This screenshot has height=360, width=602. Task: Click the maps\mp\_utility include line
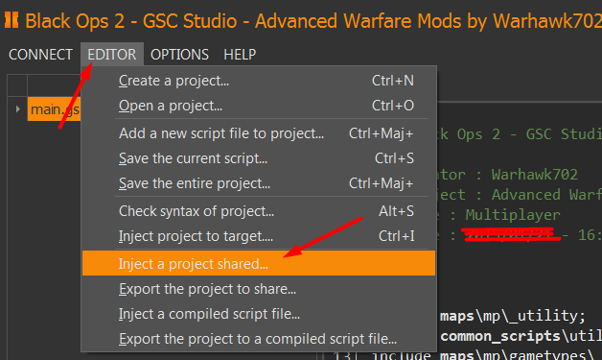[513, 316]
